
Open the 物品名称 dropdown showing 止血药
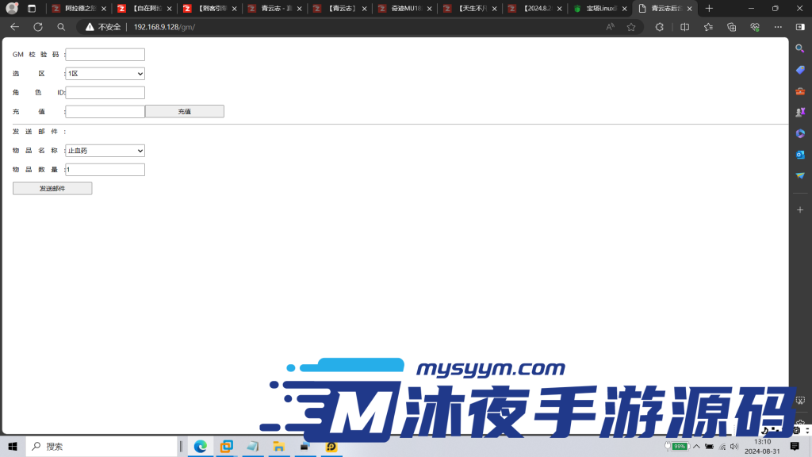105,150
